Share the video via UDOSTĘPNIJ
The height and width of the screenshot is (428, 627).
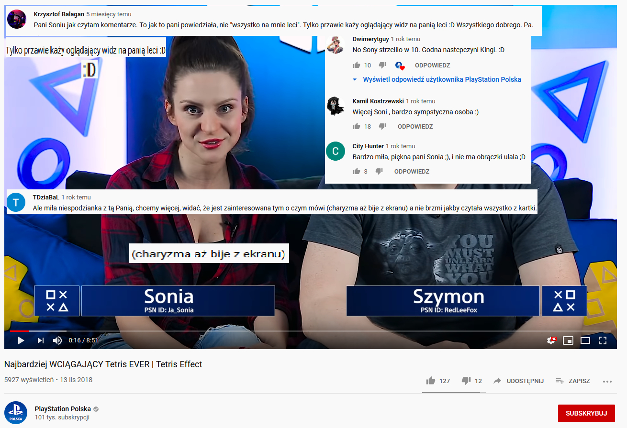pyautogui.click(x=519, y=381)
